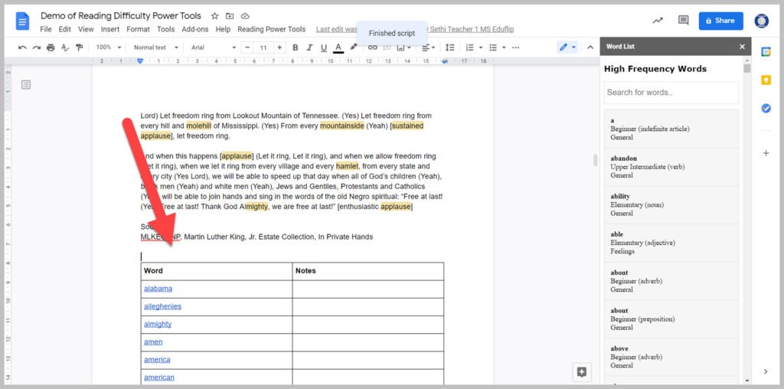The image size is (784, 389).
Task: Click the move to folder icon
Action: click(230, 16)
